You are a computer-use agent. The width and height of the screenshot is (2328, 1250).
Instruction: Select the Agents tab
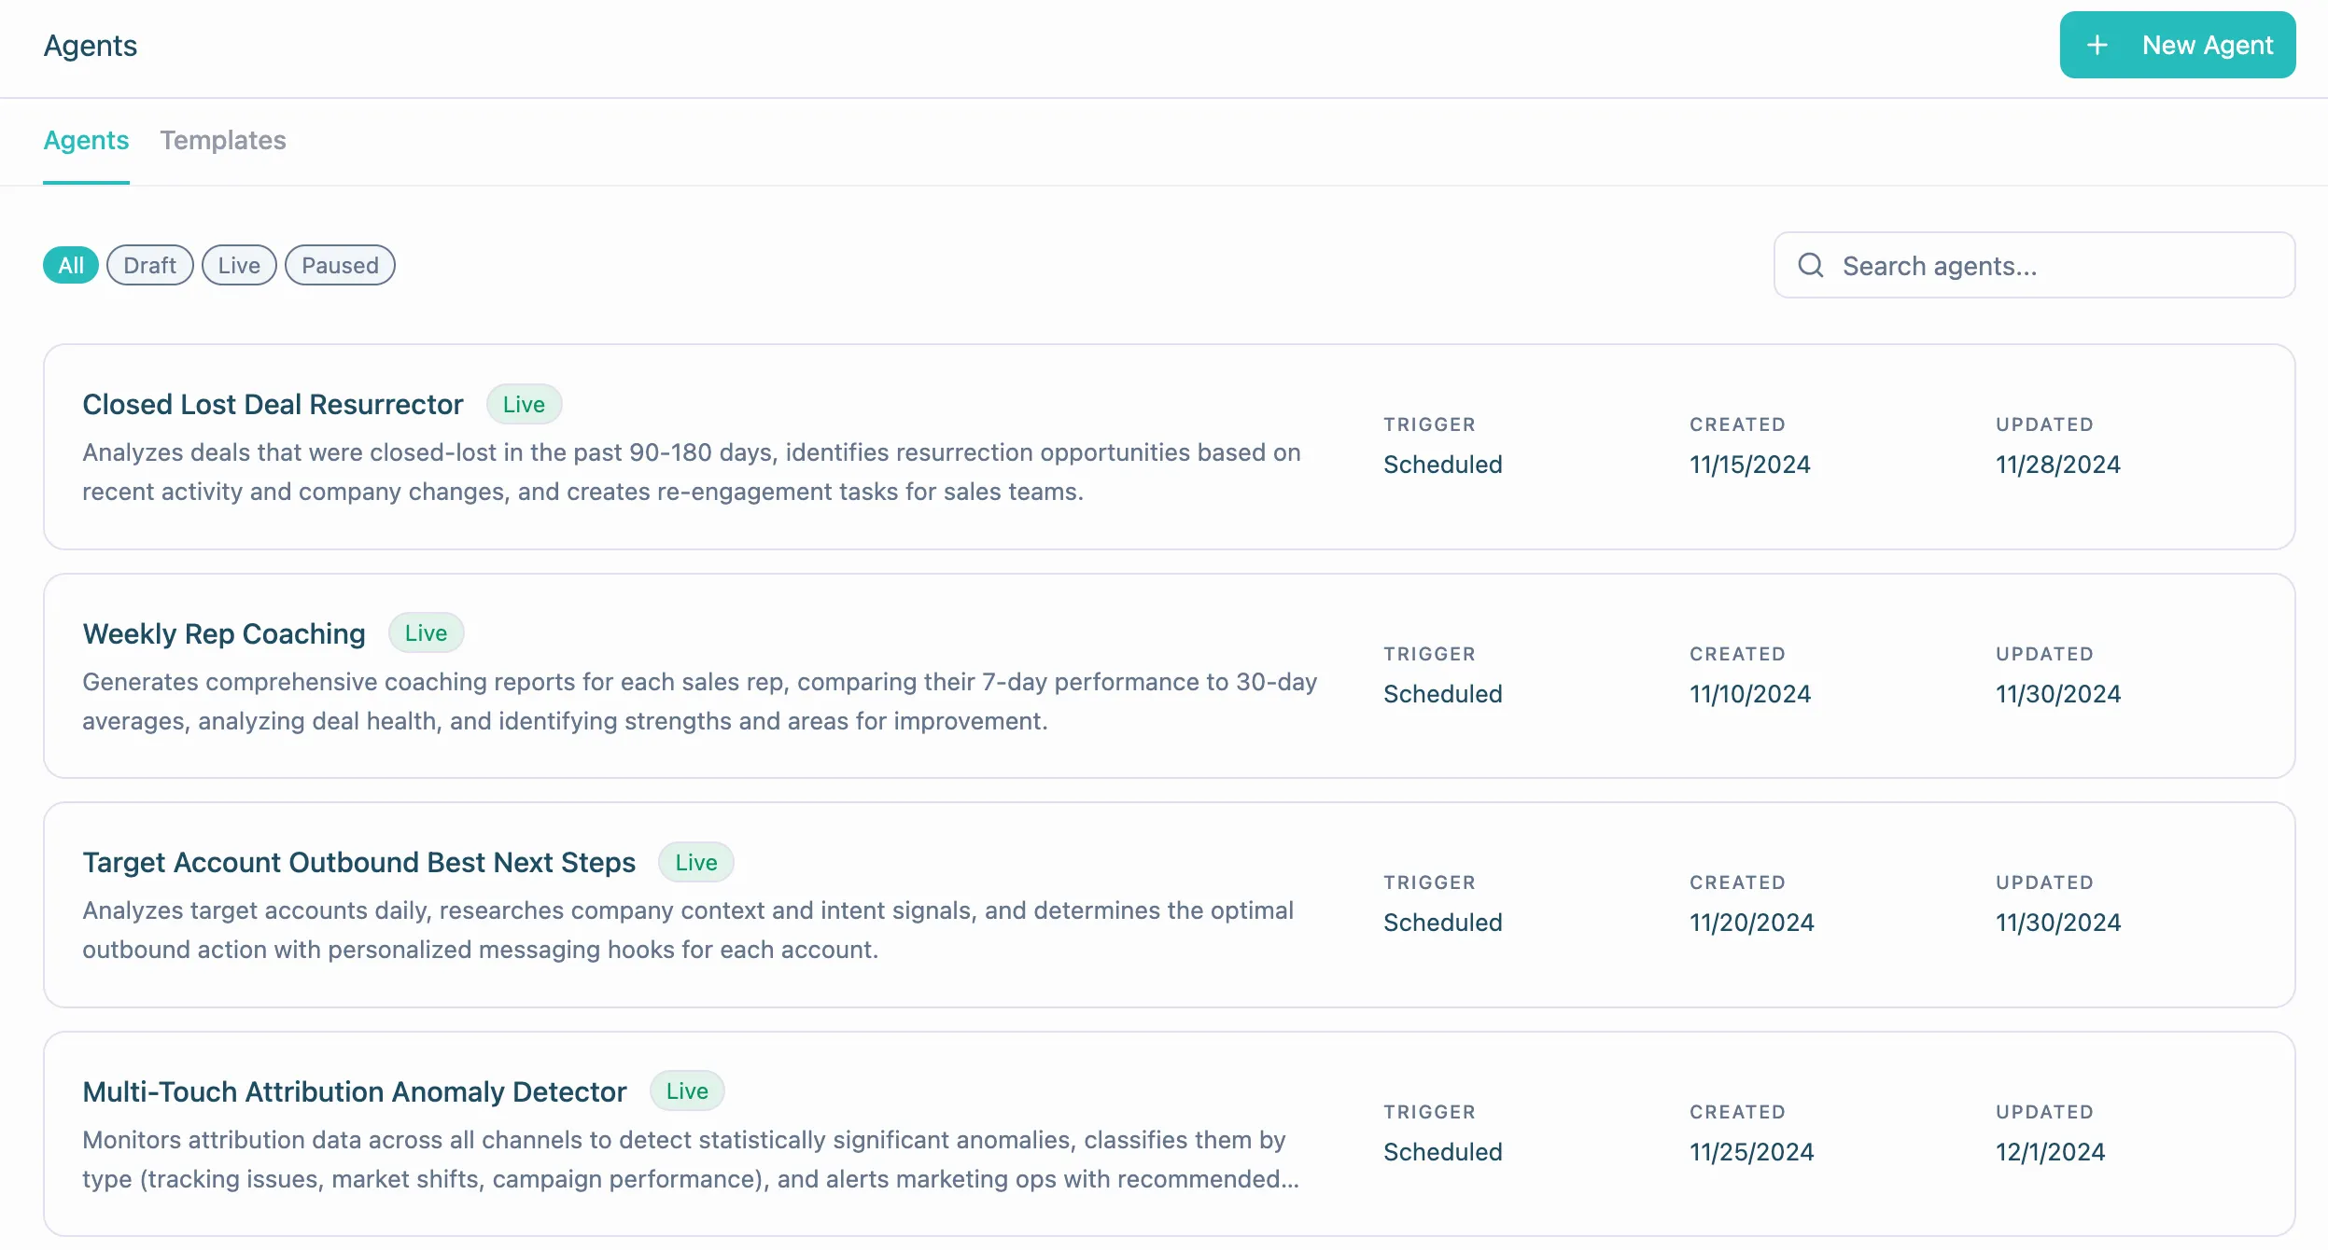[x=86, y=140]
